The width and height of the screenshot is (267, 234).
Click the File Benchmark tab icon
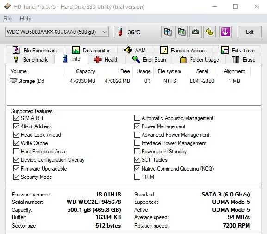[16, 51]
